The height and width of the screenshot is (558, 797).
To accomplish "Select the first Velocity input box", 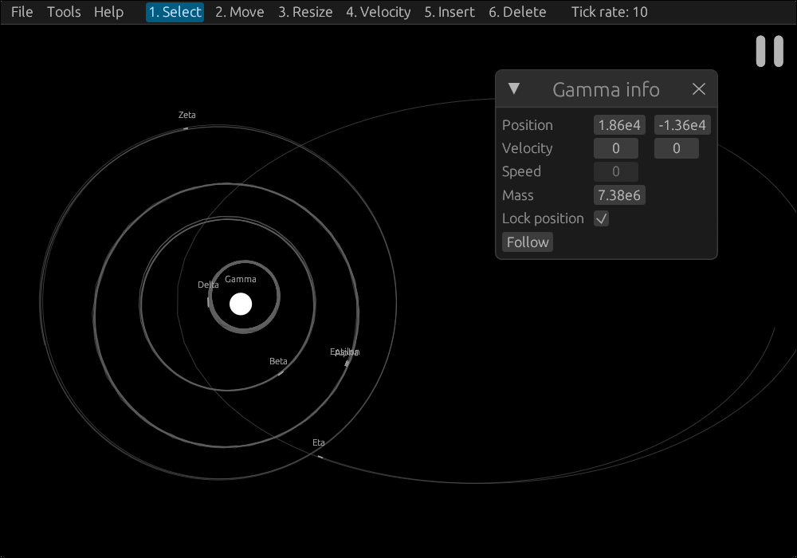I will tap(615, 147).
